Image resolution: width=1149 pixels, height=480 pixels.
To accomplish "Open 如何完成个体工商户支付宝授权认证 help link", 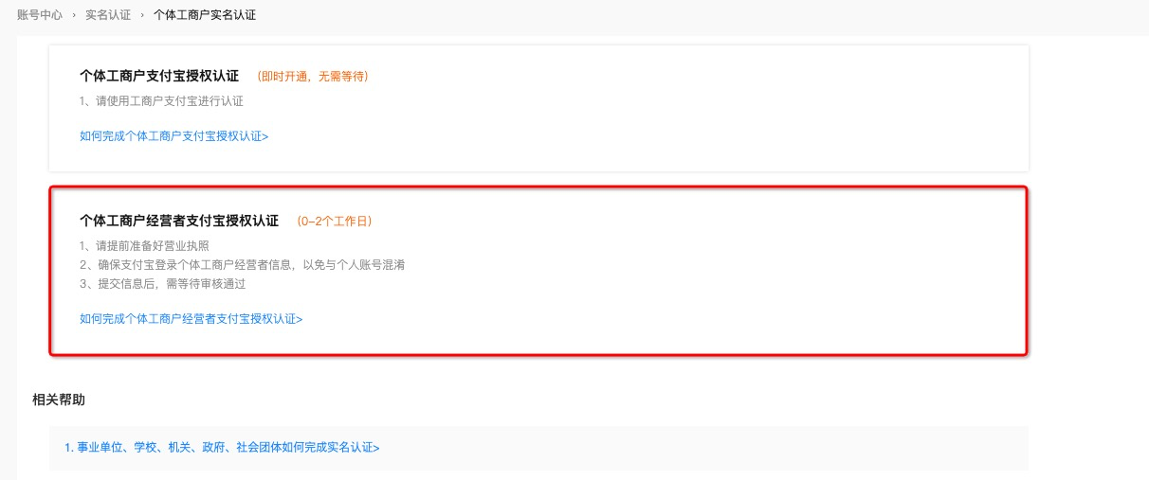I will click(x=173, y=136).
